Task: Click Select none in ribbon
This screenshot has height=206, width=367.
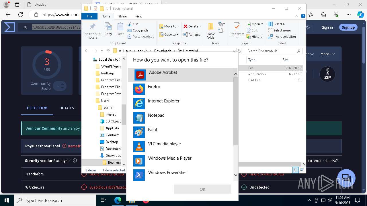Action: 279,30
